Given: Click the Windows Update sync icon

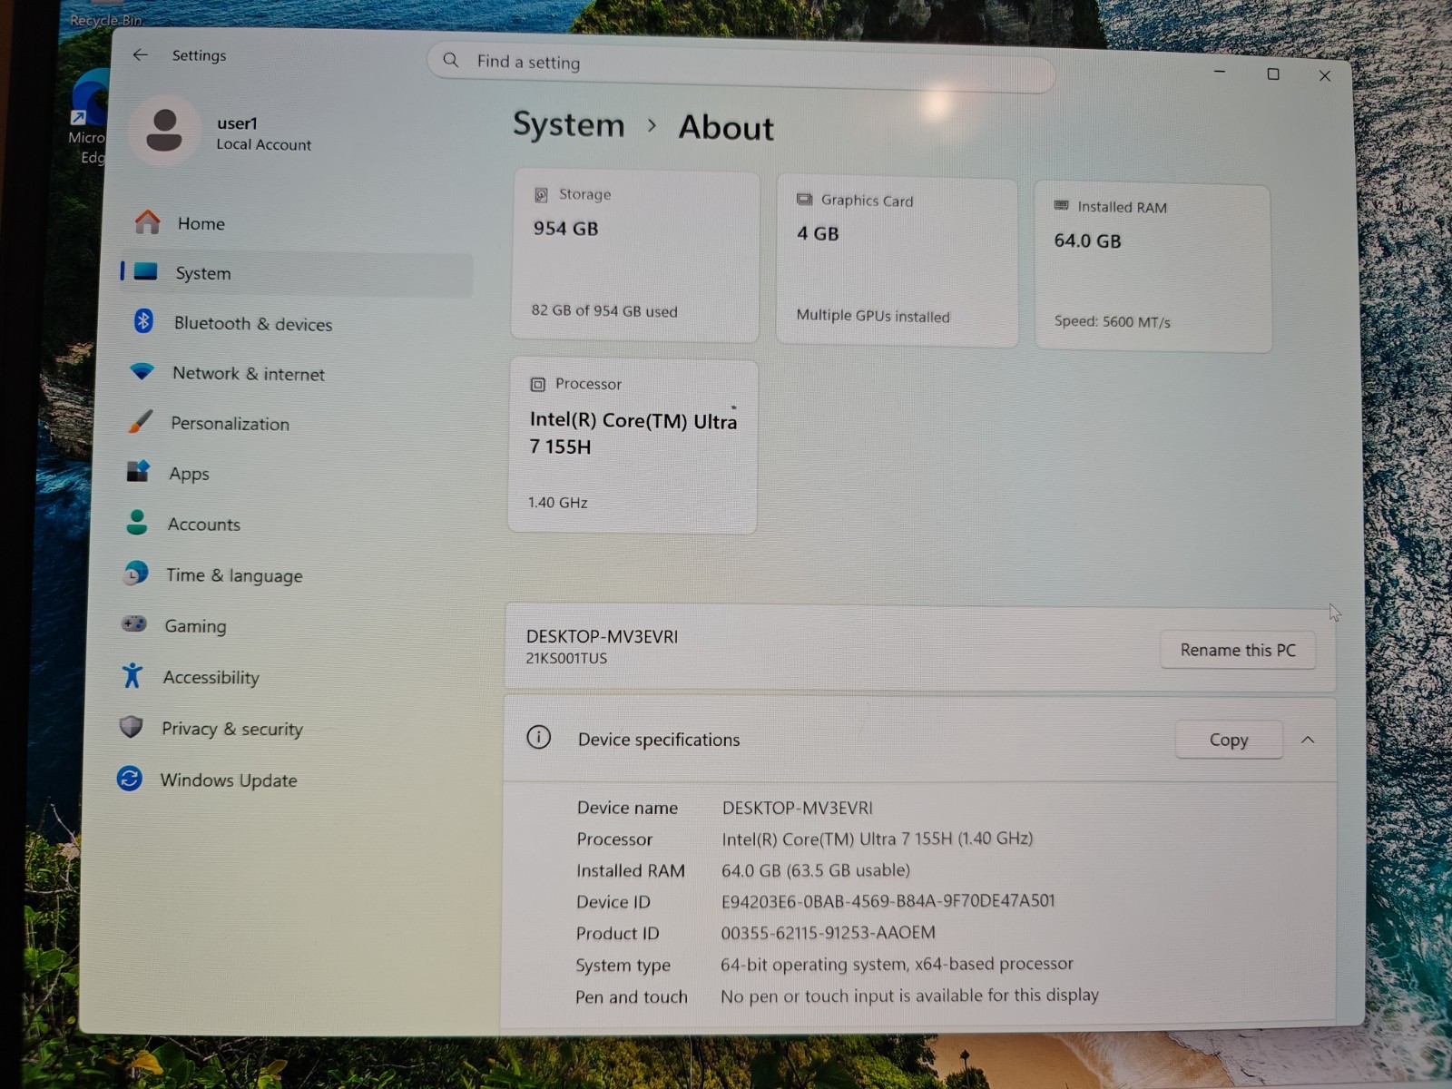Looking at the screenshot, I should point(130,779).
